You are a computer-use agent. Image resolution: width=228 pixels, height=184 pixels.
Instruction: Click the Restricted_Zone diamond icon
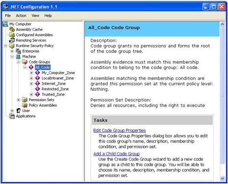pos(37,89)
